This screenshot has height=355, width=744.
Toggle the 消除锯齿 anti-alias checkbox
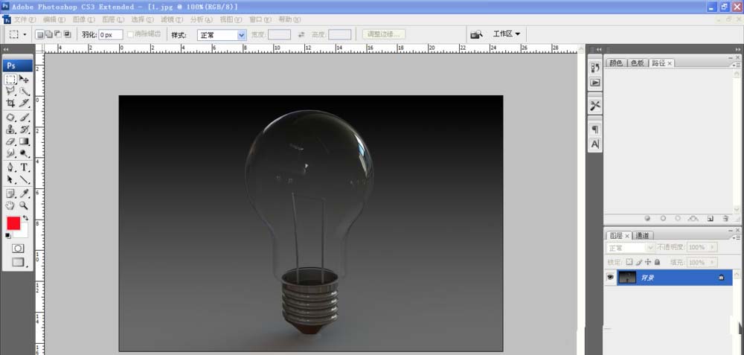click(x=131, y=34)
